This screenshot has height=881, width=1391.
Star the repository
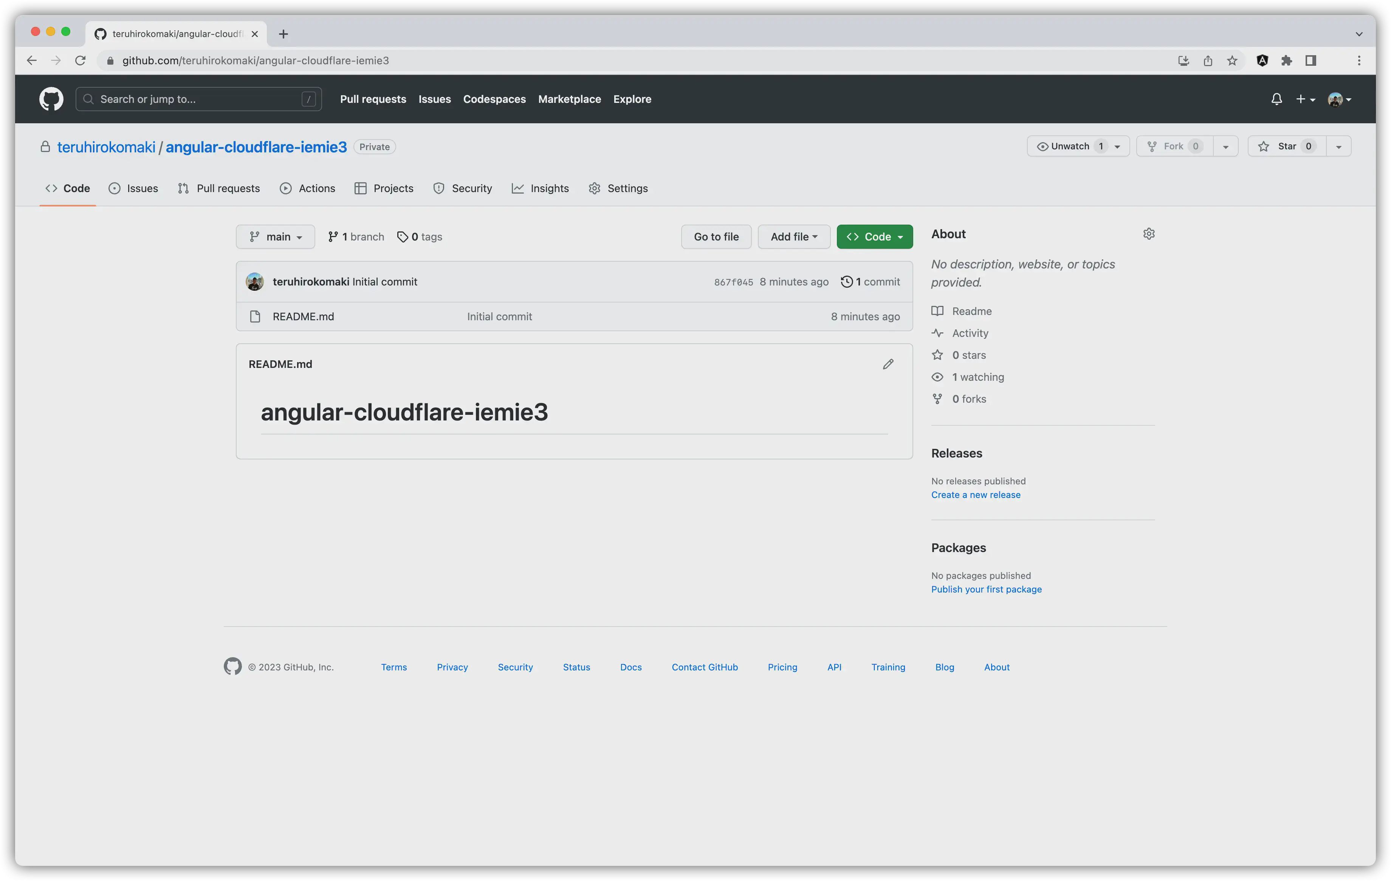coord(1286,146)
